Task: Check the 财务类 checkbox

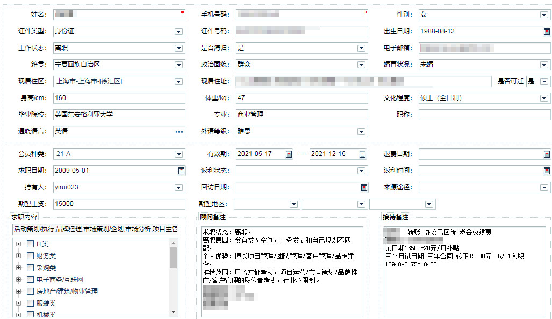Action: pos(30,256)
